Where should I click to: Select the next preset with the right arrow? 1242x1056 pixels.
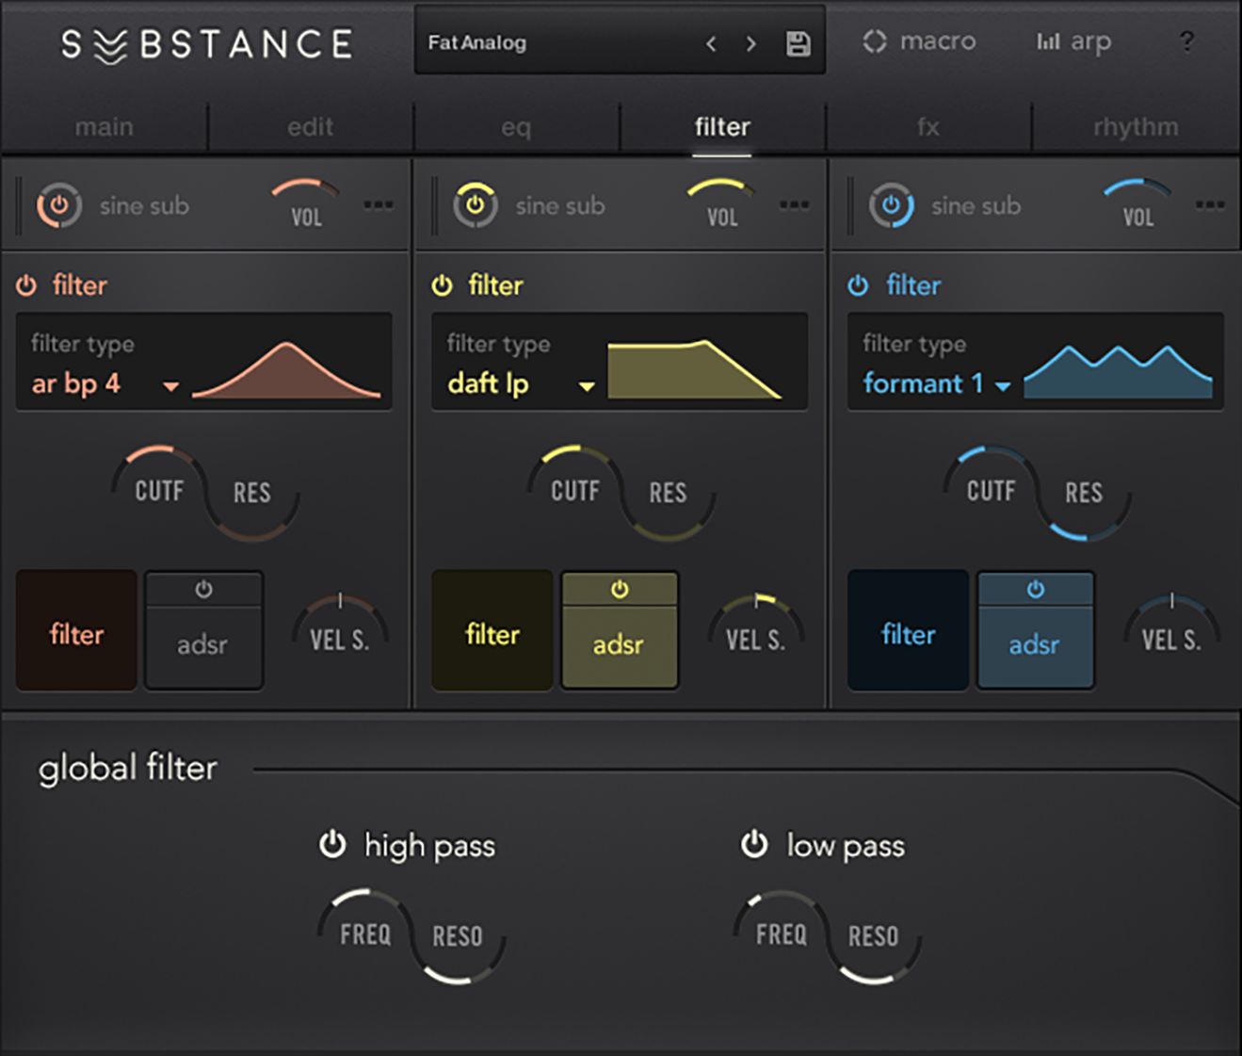(750, 42)
